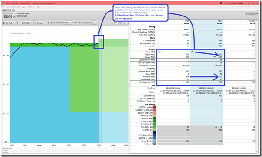The height and width of the screenshot is (157, 262).
Task: Close the ER04 tab
Action: pyautogui.click(x=10, y=10)
